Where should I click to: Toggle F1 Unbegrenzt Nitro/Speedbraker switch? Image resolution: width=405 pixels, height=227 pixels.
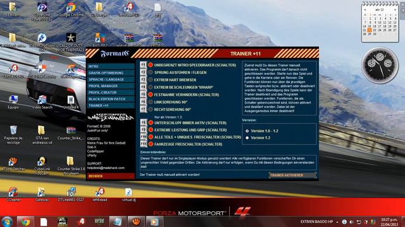(x=151, y=65)
